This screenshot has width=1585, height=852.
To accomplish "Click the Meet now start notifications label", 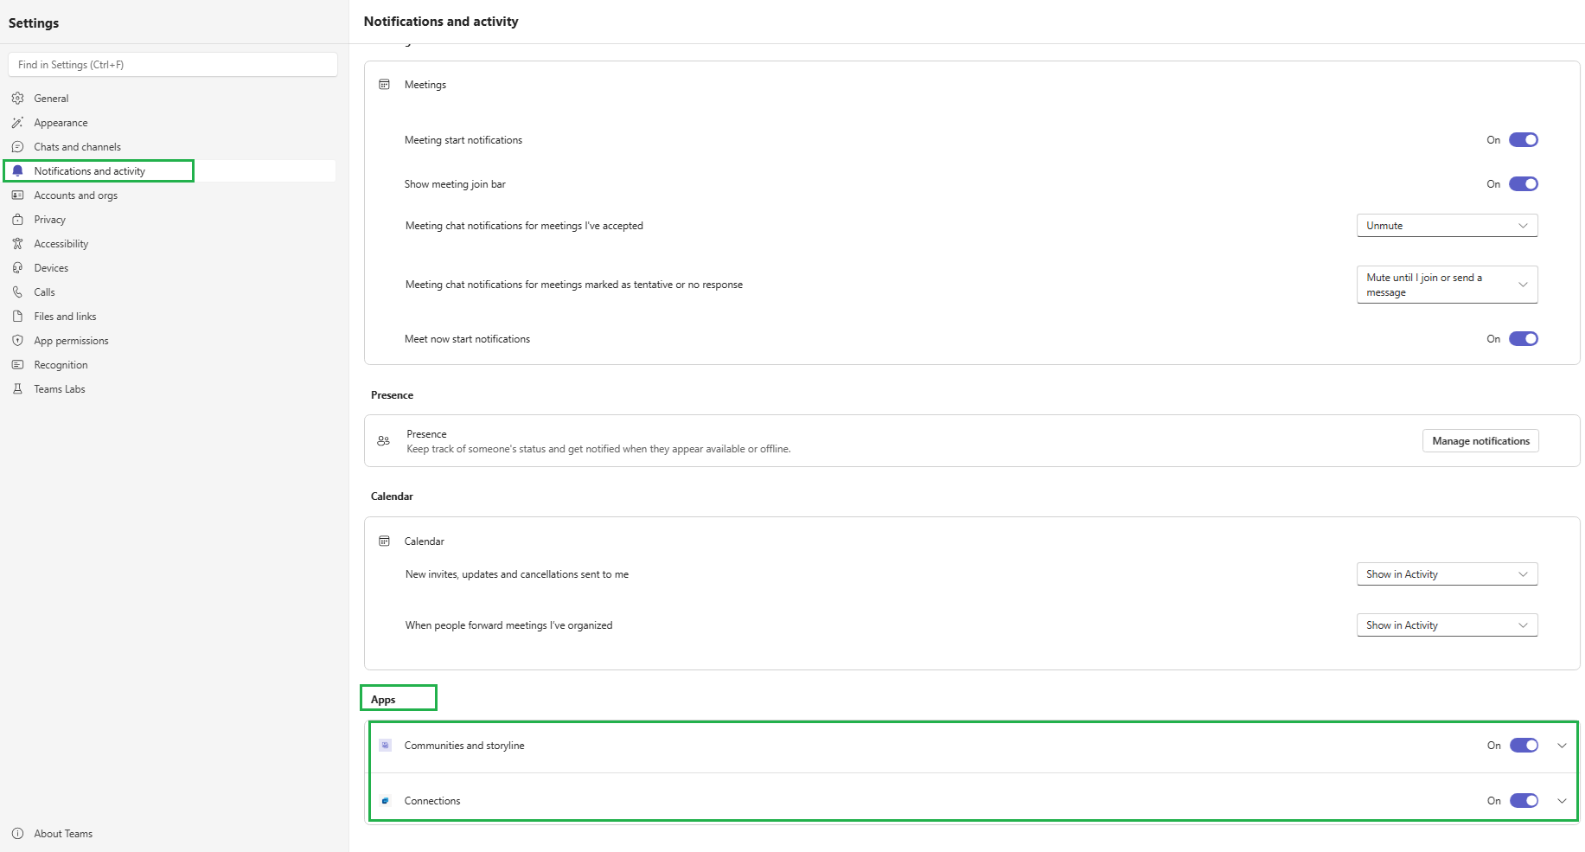I will click(x=467, y=339).
